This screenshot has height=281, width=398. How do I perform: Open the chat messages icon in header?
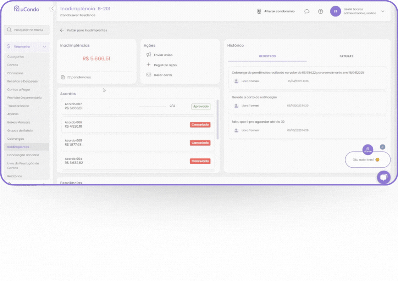[307, 11]
